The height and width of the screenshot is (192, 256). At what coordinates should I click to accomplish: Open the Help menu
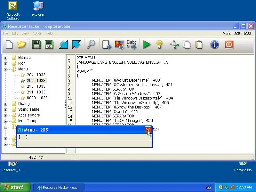(49, 33)
